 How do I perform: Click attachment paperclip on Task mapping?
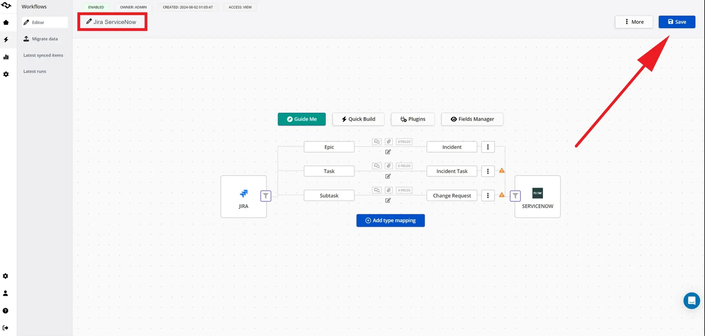click(389, 166)
